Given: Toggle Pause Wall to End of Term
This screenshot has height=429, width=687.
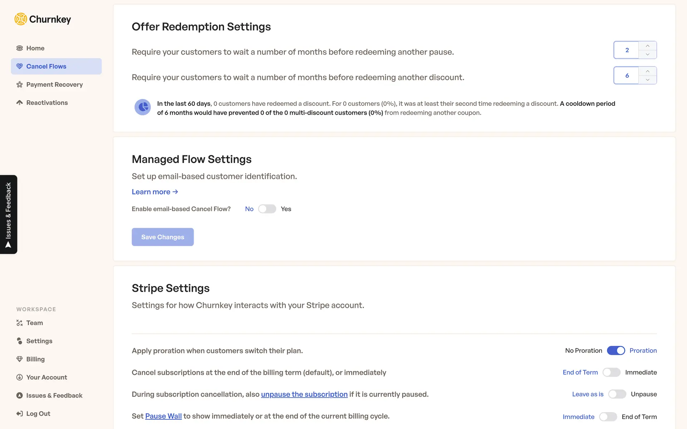Looking at the screenshot, I should click(x=608, y=416).
